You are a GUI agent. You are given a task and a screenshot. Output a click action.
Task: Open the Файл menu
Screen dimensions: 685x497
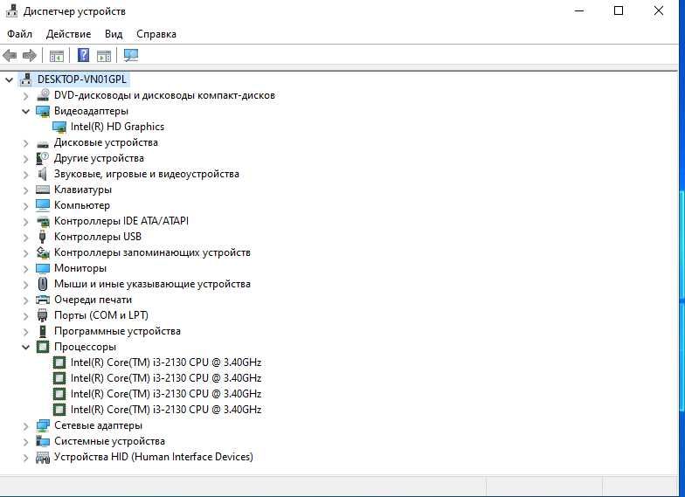coord(19,34)
